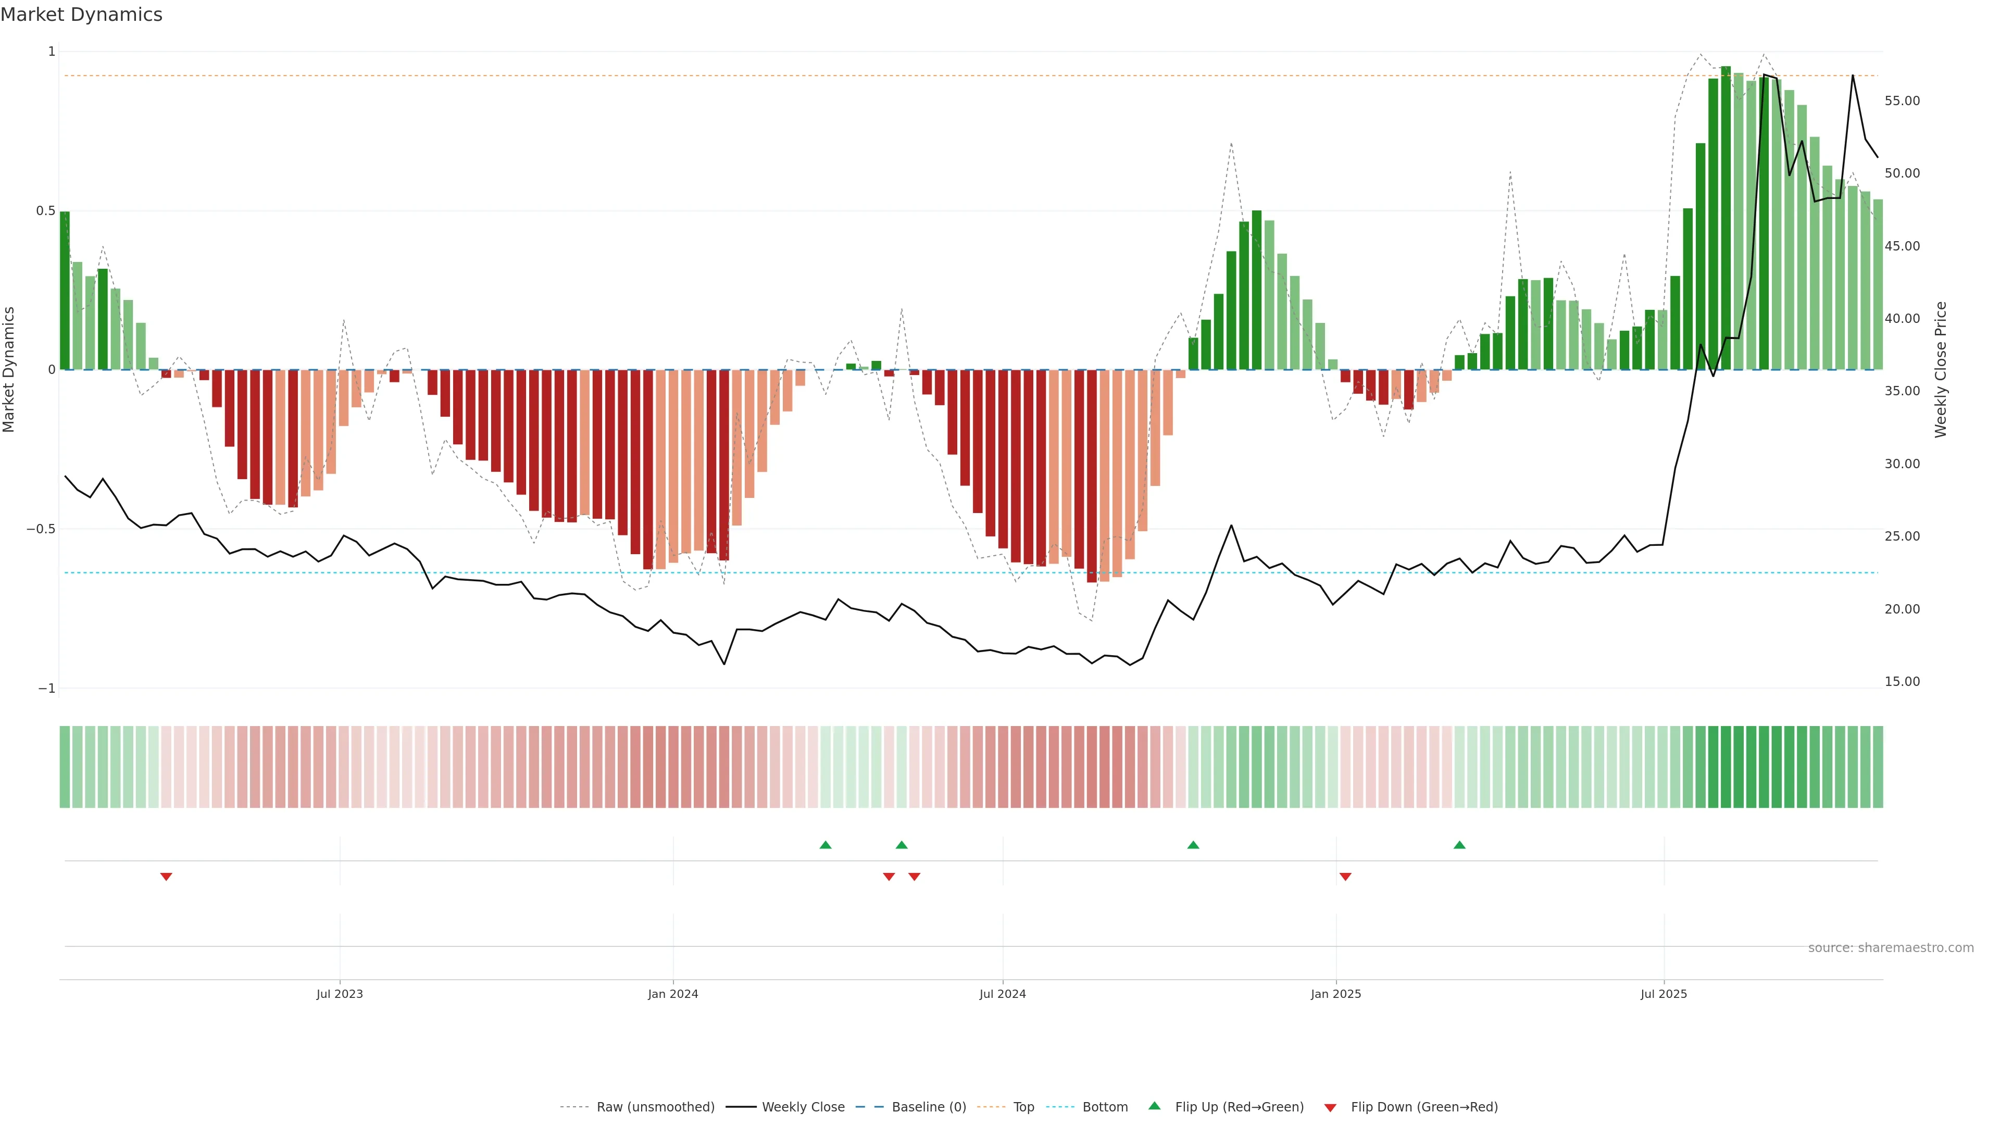
Task: Toggle the Weekly Close legend entry
Action: pyautogui.click(x=803, y=1107)
